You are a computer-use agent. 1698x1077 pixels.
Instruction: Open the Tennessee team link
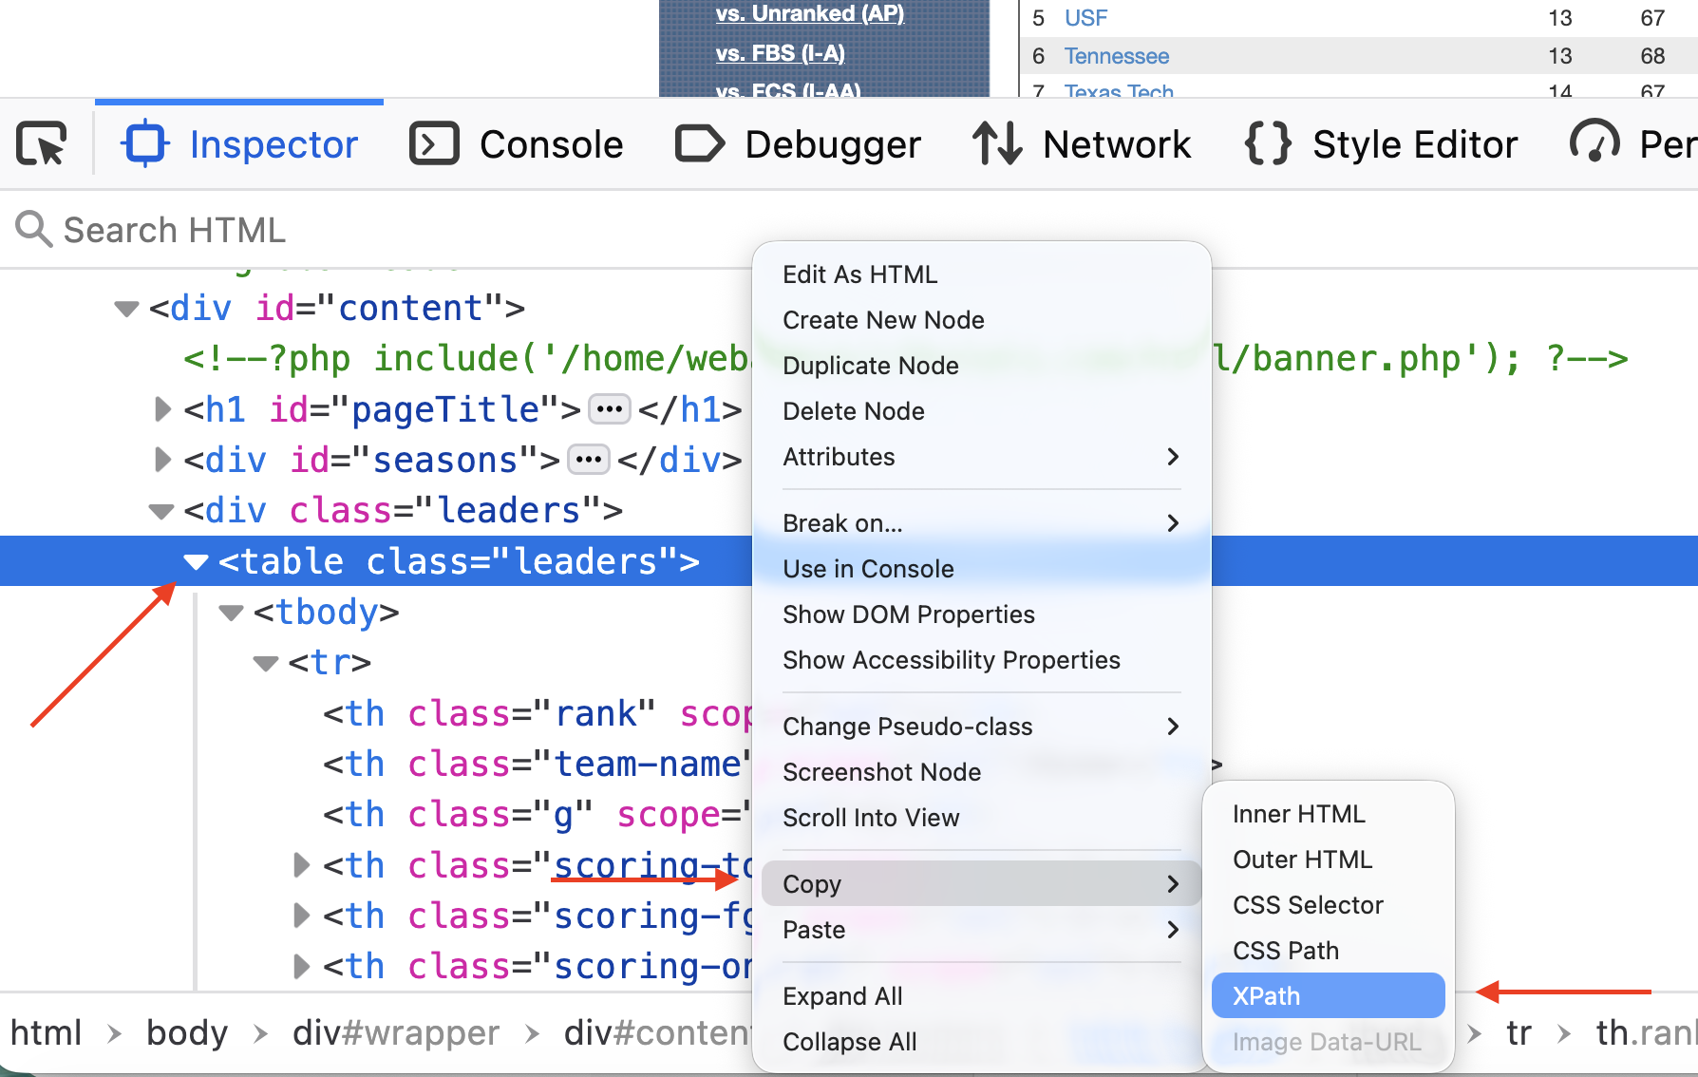(x=1116, y=56)
